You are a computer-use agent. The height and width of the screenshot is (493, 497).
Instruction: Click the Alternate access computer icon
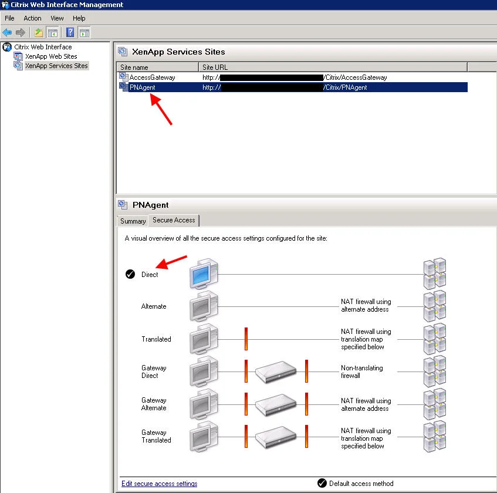pos(204,306)
